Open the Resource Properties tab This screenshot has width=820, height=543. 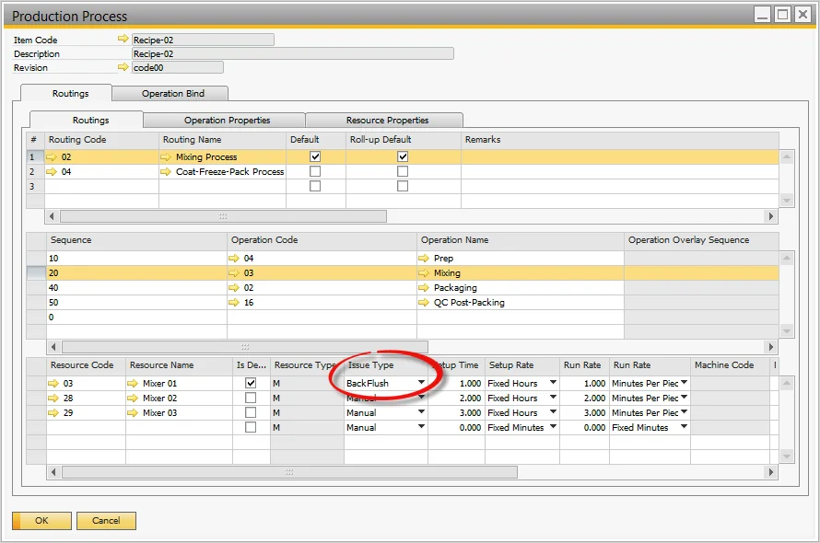[385, 121]
